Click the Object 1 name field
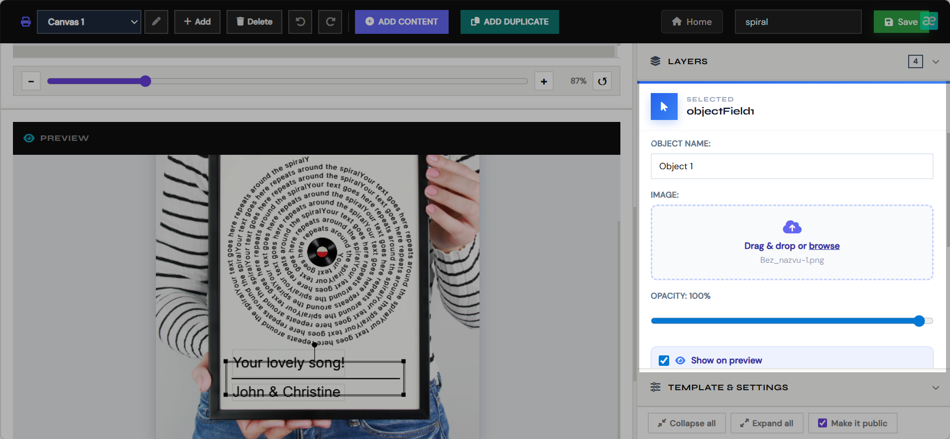This screenshot has height=439, width=950. point(792,166)
